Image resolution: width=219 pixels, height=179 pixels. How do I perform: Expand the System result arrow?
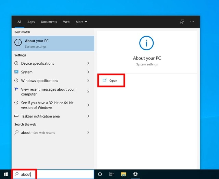pos(88,72)
